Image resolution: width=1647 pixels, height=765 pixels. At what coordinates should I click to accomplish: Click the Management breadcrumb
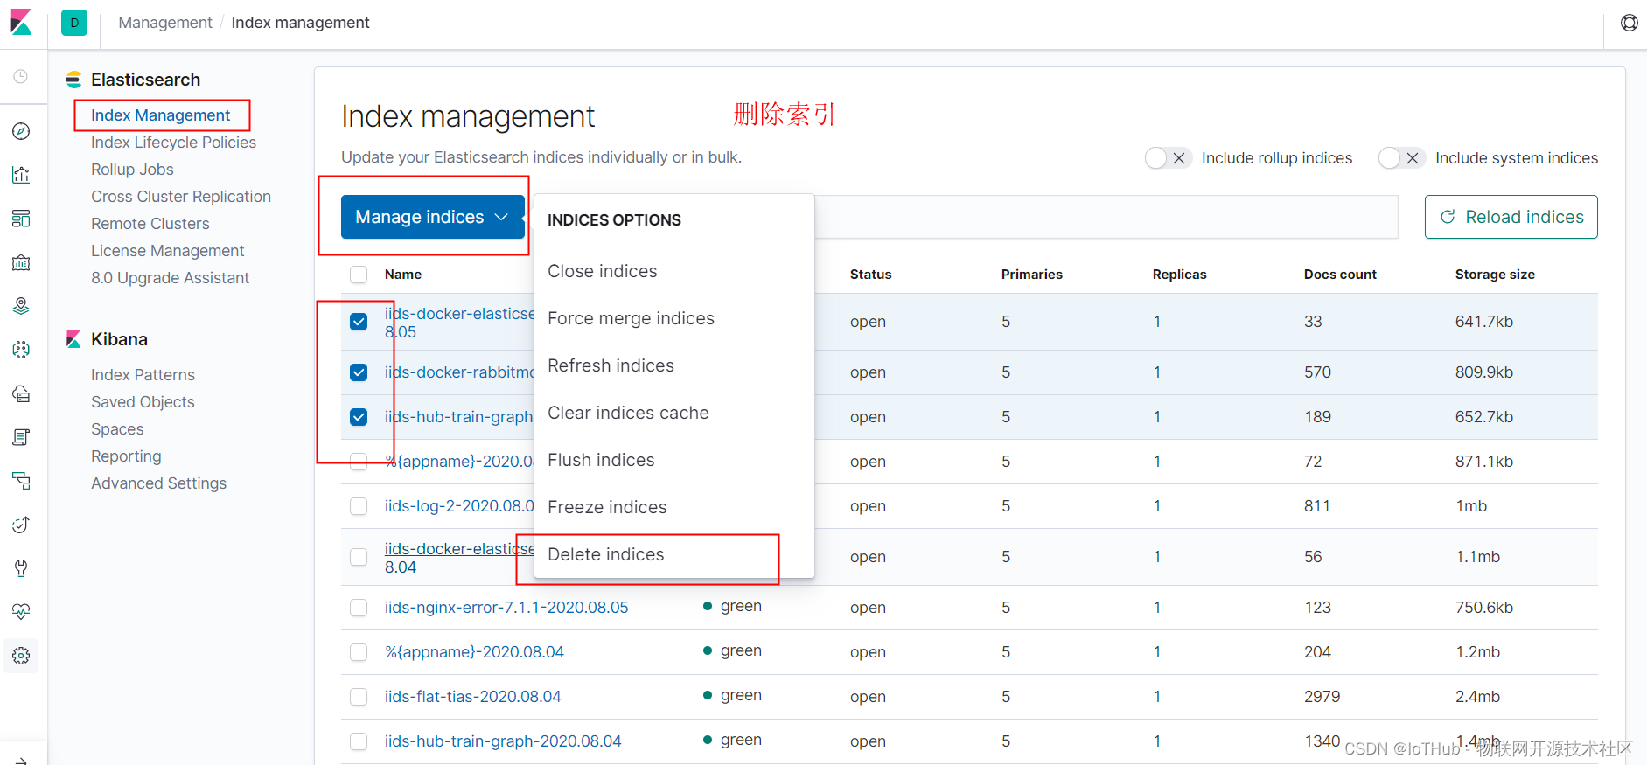(x=165, y=23)
